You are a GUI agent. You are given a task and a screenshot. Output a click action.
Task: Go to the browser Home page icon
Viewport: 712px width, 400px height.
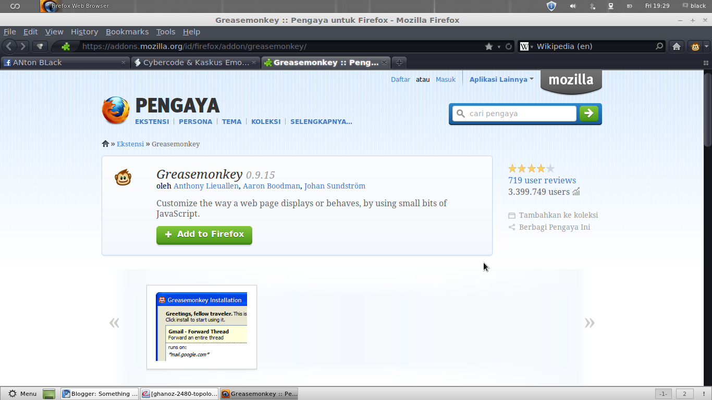click(677, 46)
